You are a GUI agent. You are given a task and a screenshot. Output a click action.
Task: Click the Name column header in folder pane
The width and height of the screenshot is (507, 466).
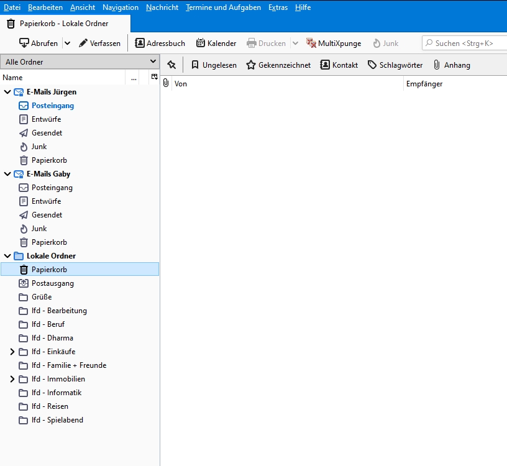pyautogui.click(x=63, y=78)
